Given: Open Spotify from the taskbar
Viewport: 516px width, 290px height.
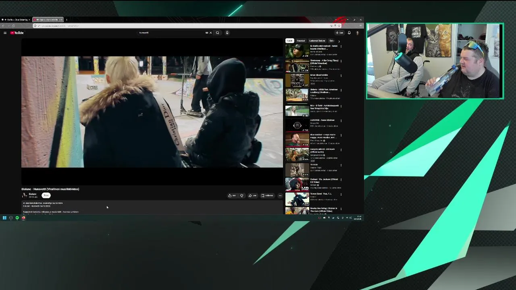Looking at the screenshot, I should point(17,218).
